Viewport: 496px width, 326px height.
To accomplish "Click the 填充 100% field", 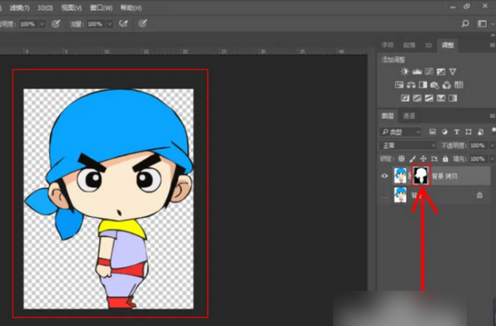I will [479, 158].
